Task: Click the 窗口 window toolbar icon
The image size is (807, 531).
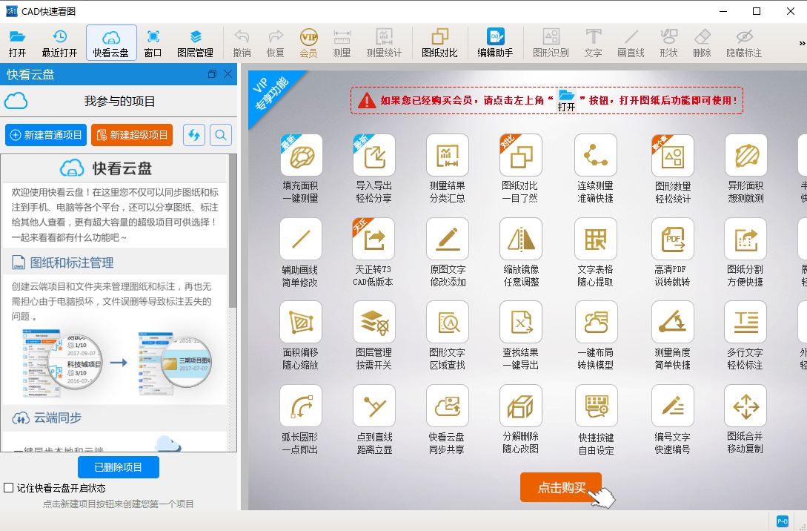Action: pyautogui.click(x=153, y=43)
